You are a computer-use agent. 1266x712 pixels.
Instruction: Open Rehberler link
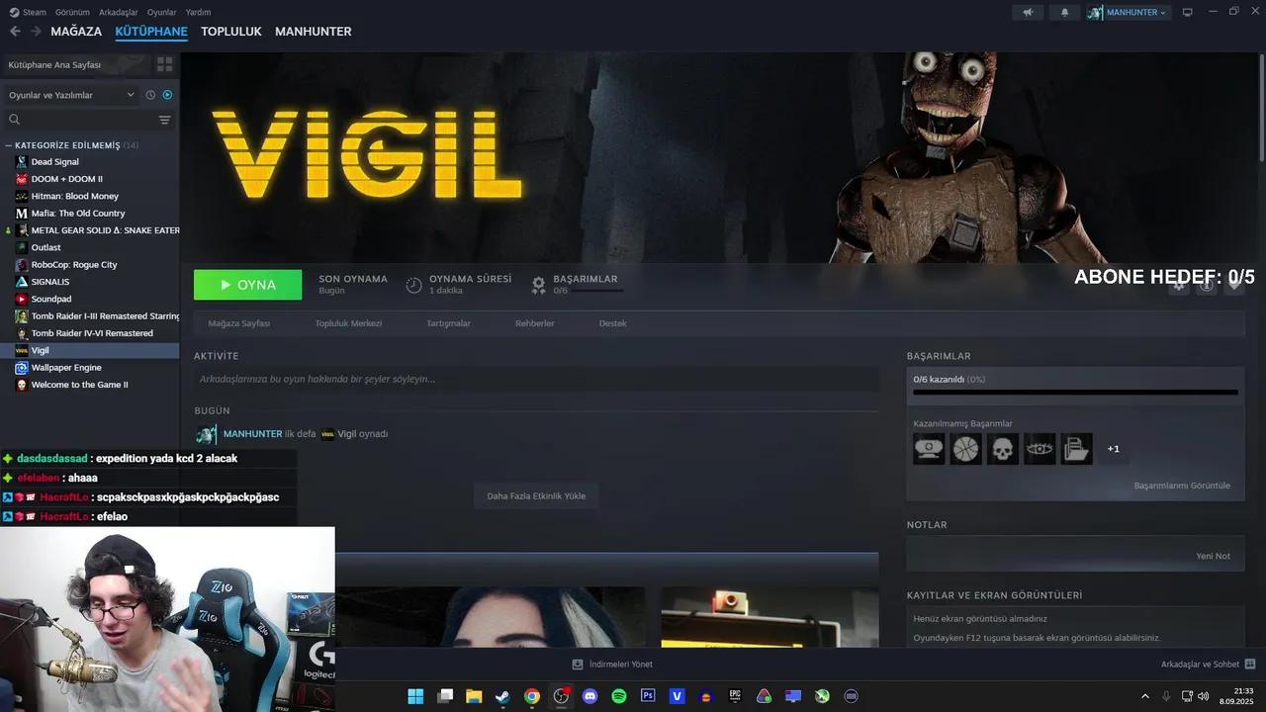(x=534, y=323)
